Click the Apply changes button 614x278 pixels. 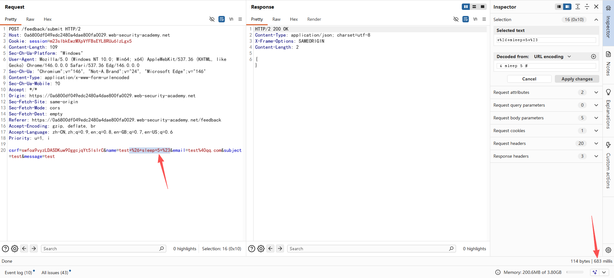pos(577,79)
